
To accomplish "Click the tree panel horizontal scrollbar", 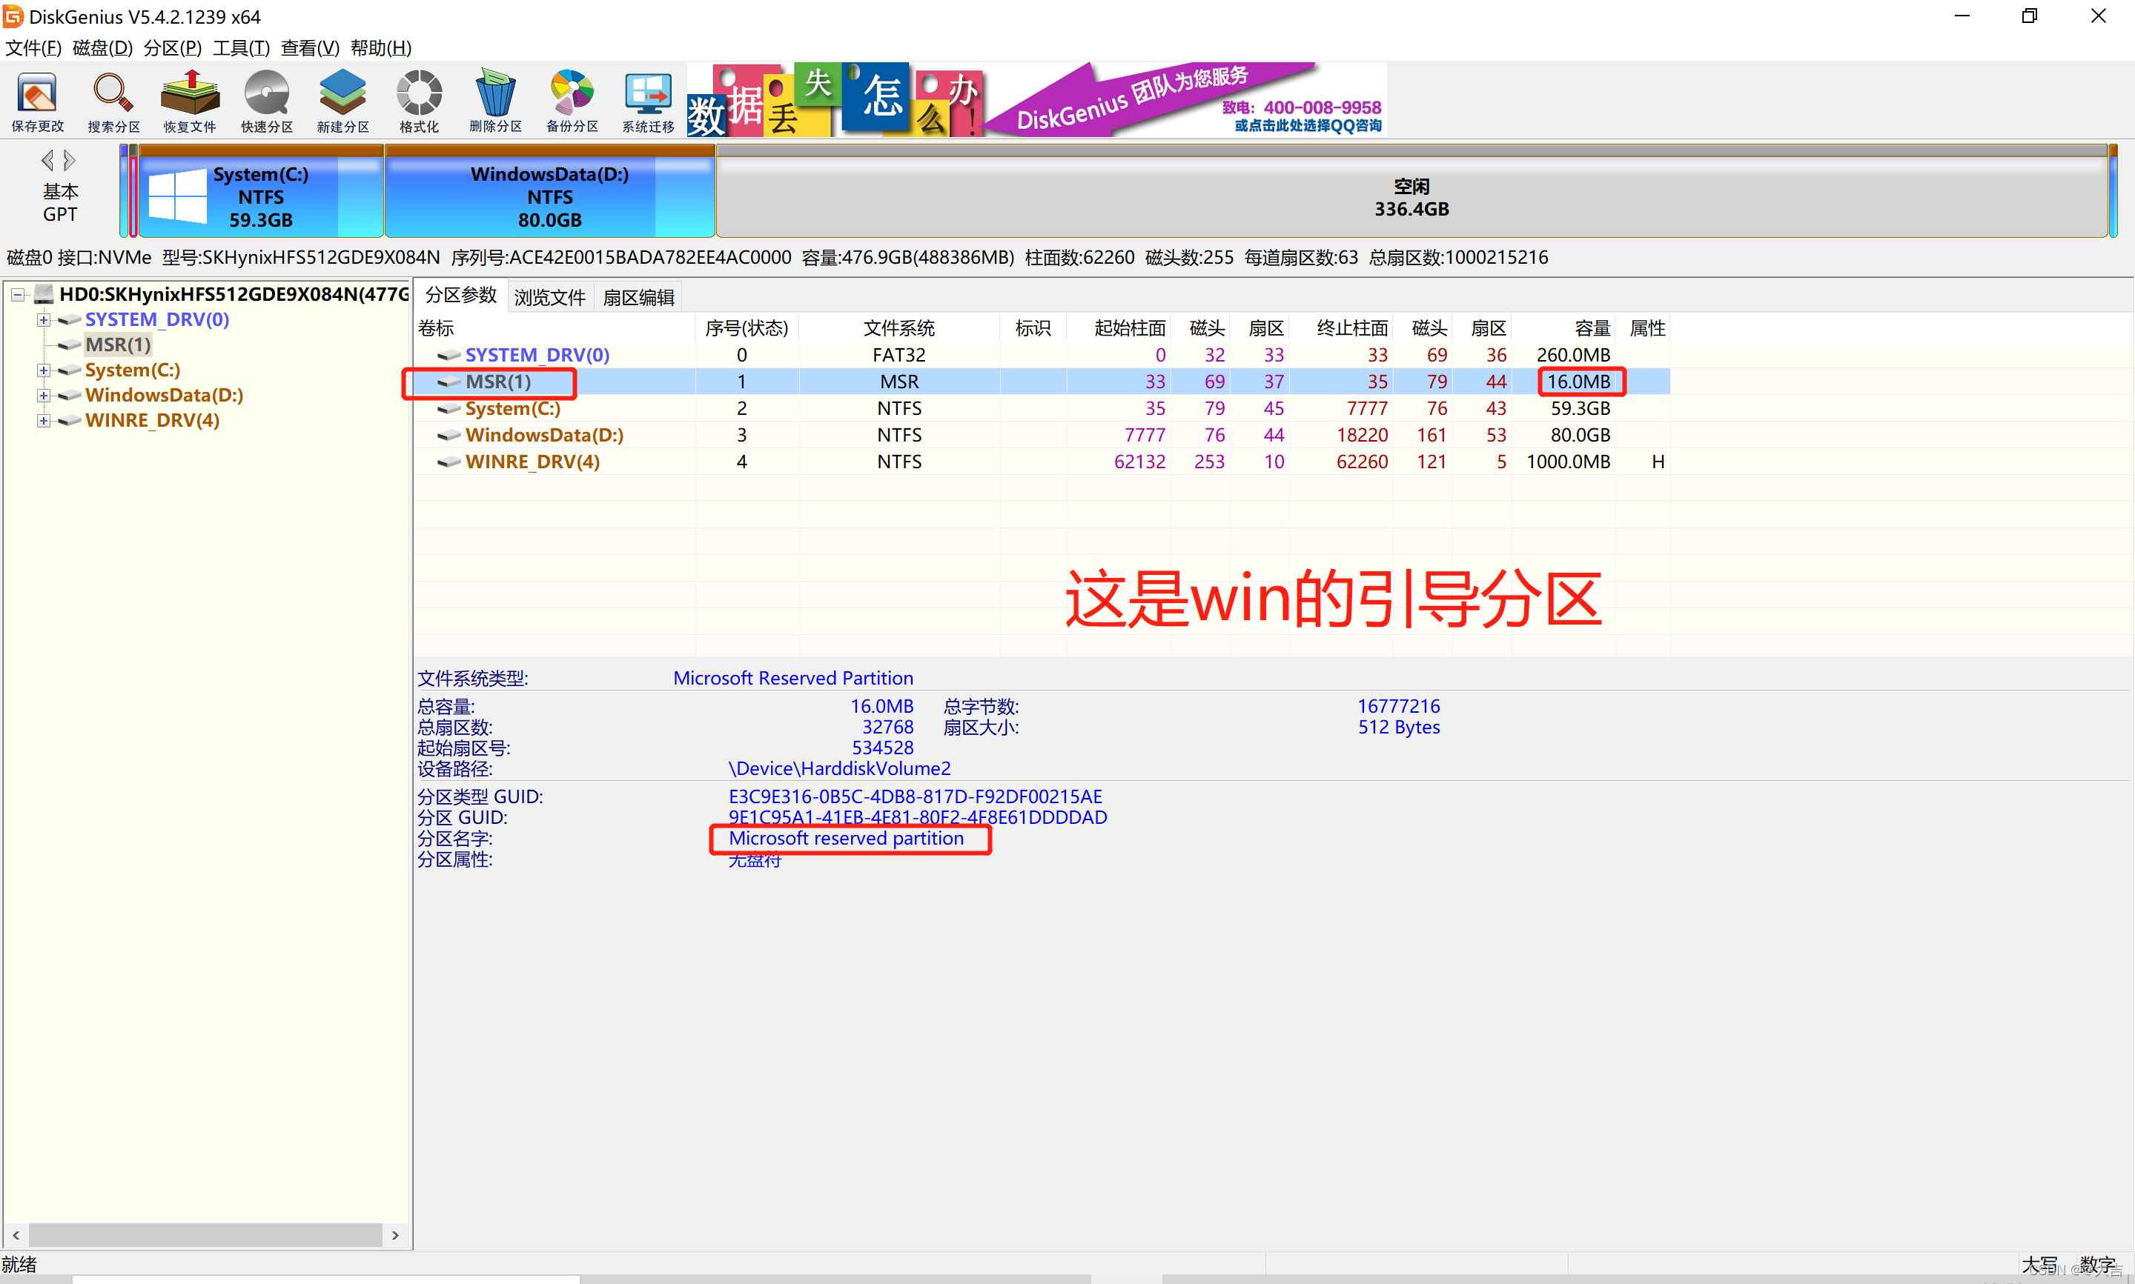I will [x=205, y=1234].
